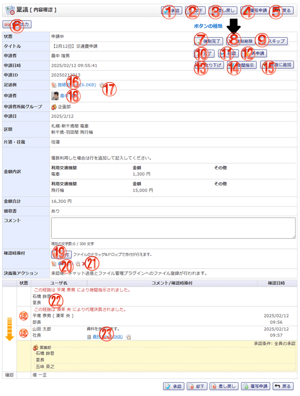Screen dimensions: 300x396
Task: Click the preview magnifier icon beside the 確認時添付 file
Action: tap(78, 264)
